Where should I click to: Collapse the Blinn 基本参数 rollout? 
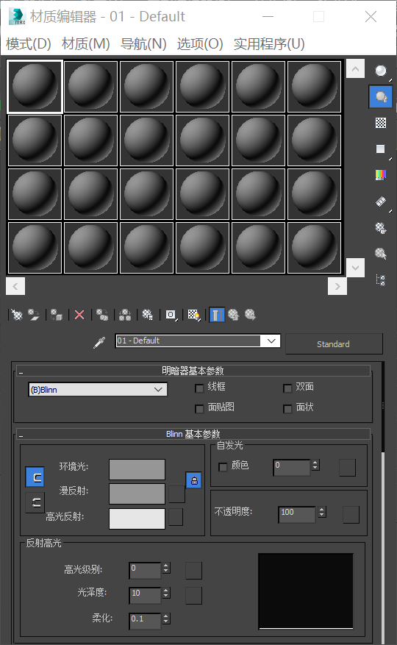click(x=193, y=434)
